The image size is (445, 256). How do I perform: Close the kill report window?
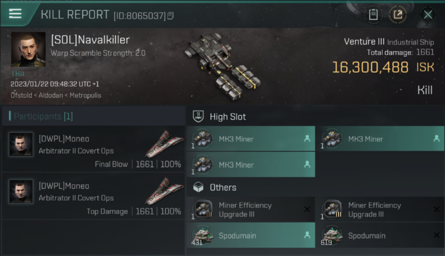(428, 15)
